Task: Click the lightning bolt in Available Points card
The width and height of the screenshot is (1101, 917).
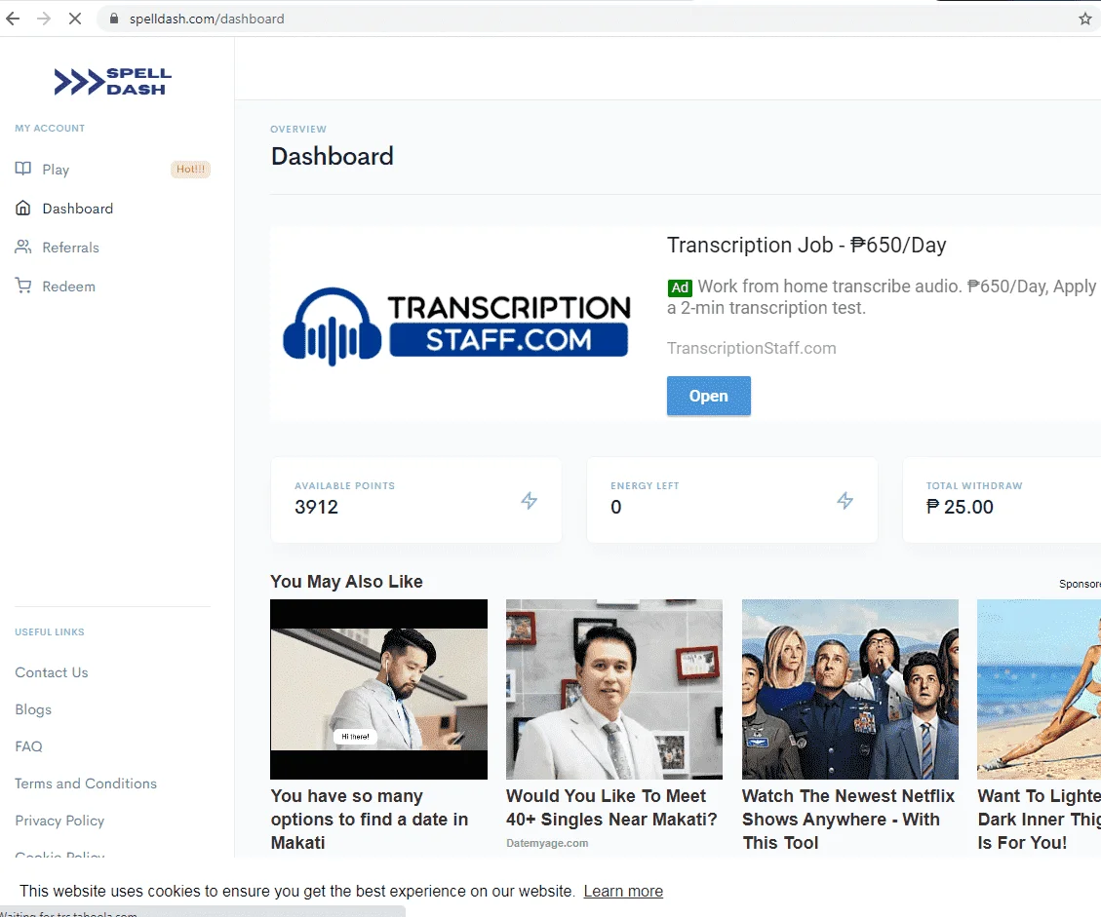Action: 530,500
